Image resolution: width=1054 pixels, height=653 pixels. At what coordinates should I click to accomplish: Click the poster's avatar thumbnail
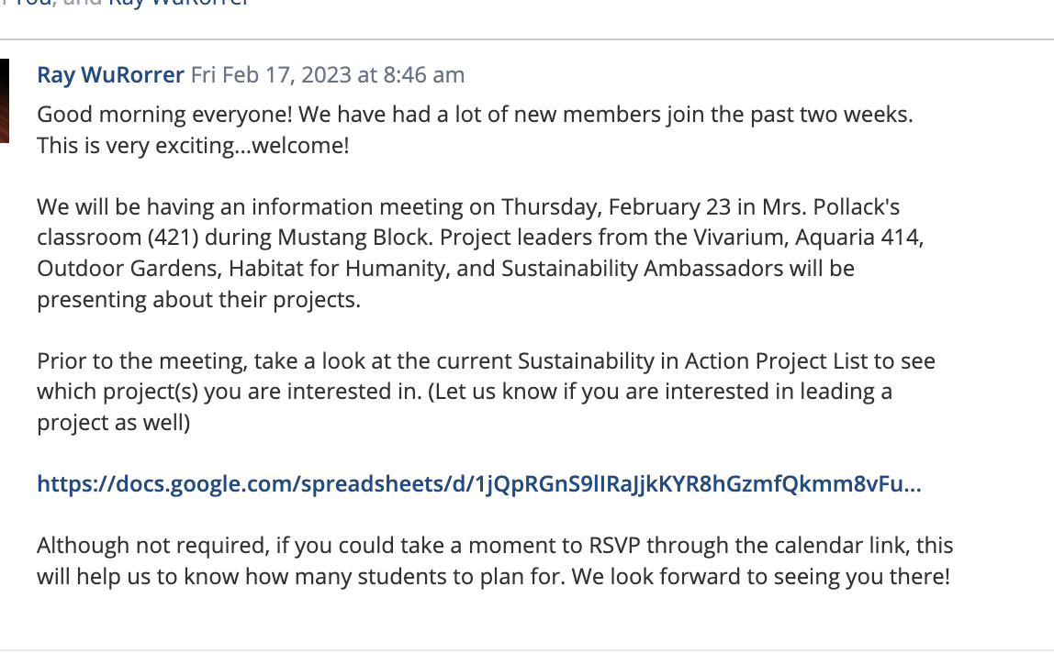click(x=5, y=101)
